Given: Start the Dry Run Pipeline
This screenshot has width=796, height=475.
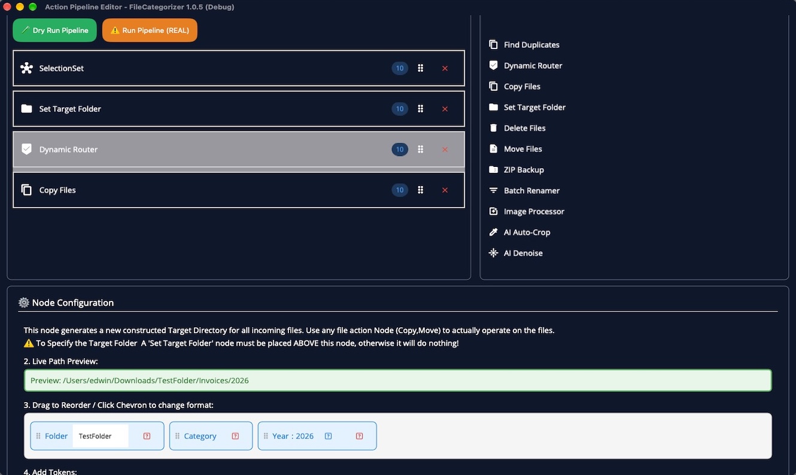Looking at the screenshot, I should [54, 31].
